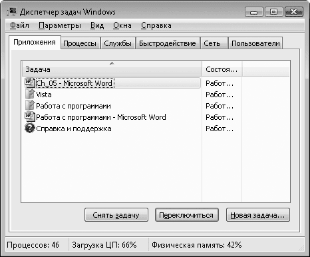Click the folder icon of Работа с программами
The height and width of the screenshot is (257, 310).
pos(30,106)
